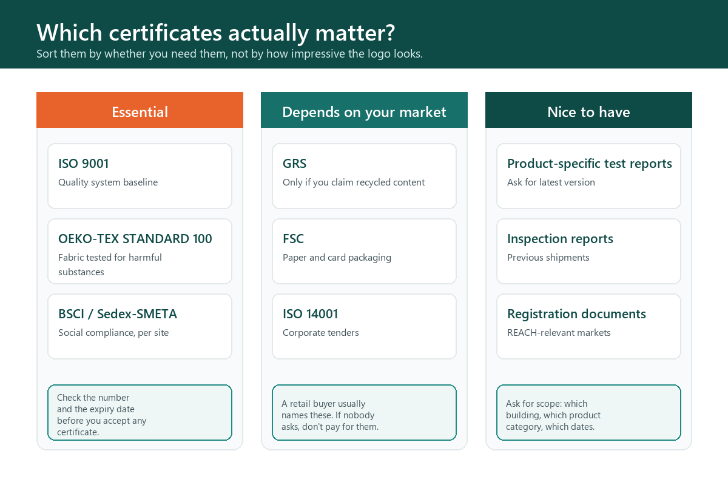Viewport: 728px width, 485px height.
Task: Click 'Social compliance, per site' text
Action: [113, 333]
